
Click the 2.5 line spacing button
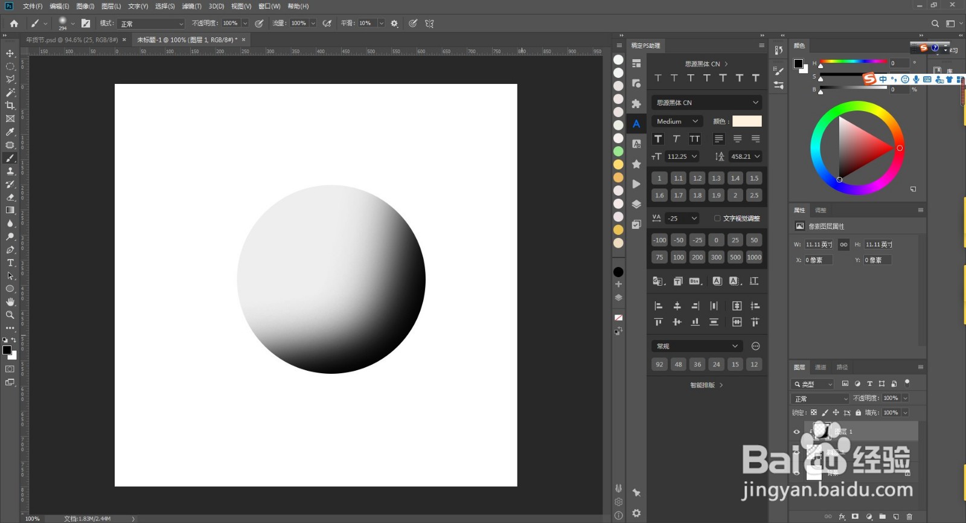tap(754, 195)
